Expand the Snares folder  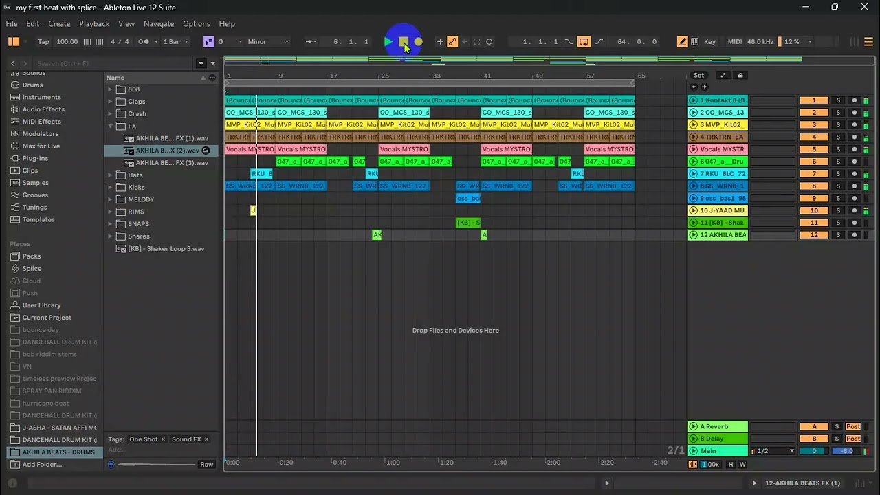pos(110,236)
